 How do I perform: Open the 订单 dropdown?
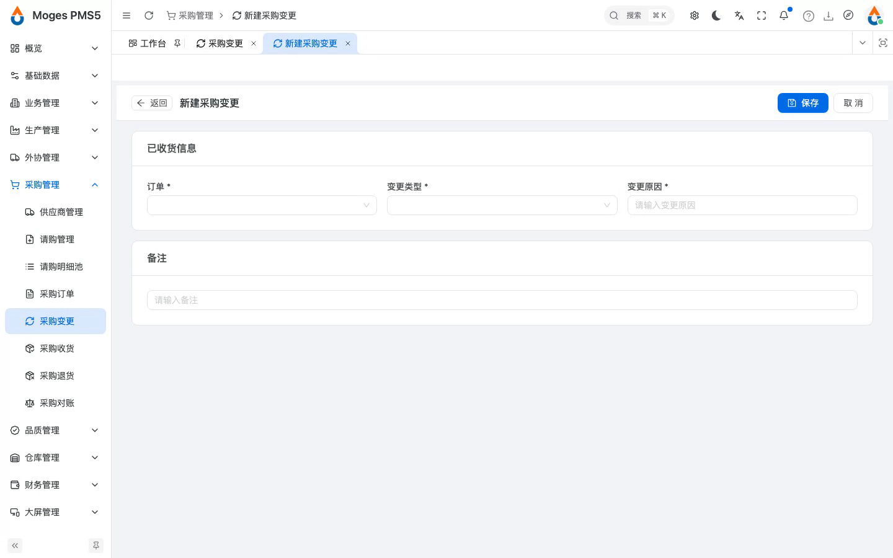coord(262,205)
